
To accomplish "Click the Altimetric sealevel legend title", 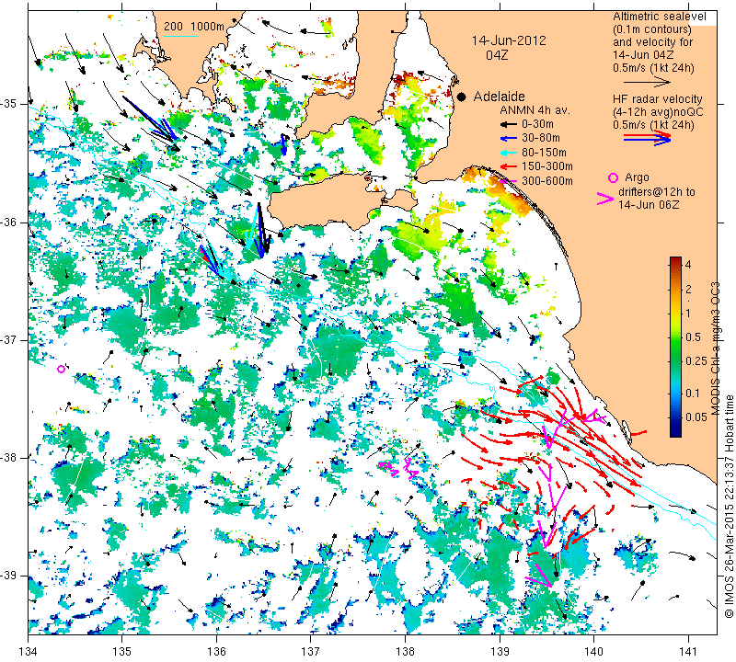I will pyautogui.click(x=659, y=17).
